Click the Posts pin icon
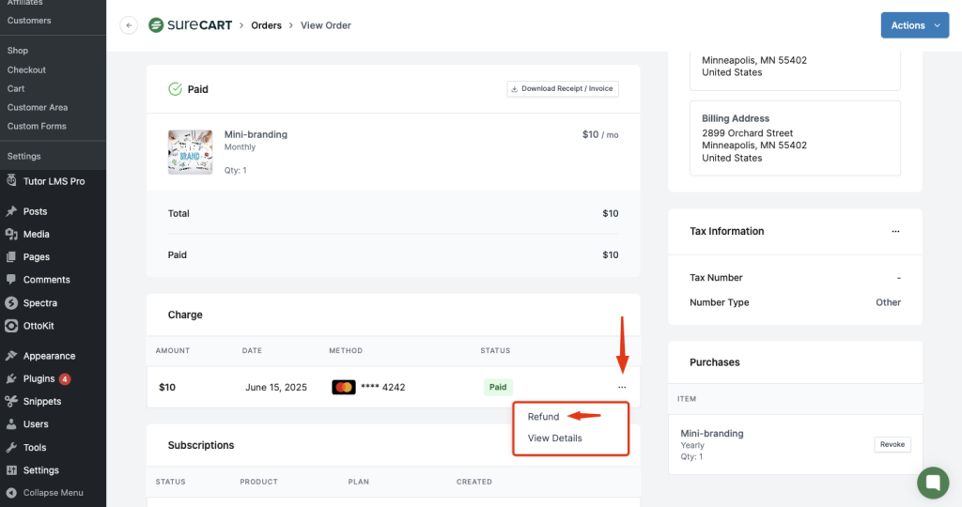 [11, 211]
